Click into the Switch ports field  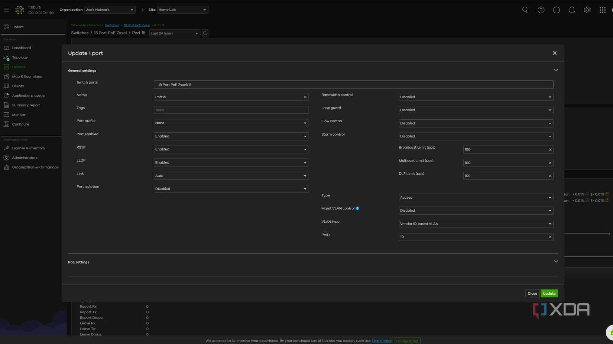coord(354,85)
